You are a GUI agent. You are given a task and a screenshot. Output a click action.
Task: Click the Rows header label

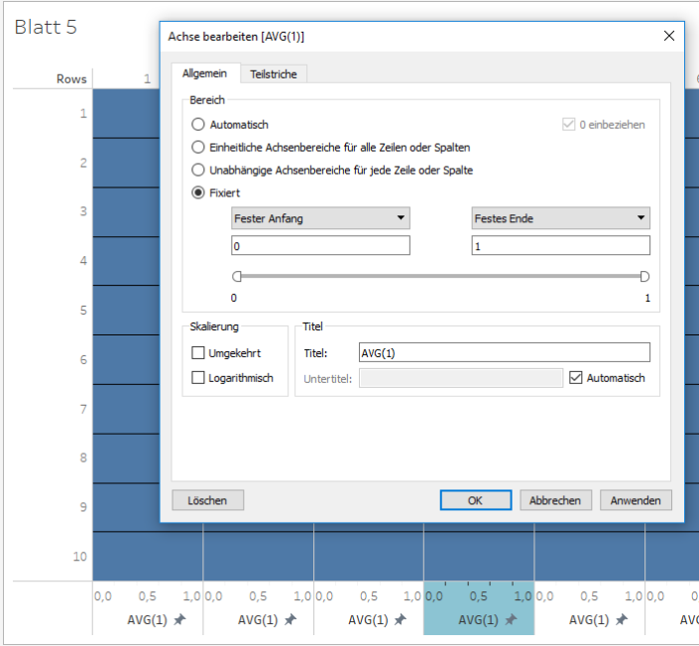pos(71,79)
